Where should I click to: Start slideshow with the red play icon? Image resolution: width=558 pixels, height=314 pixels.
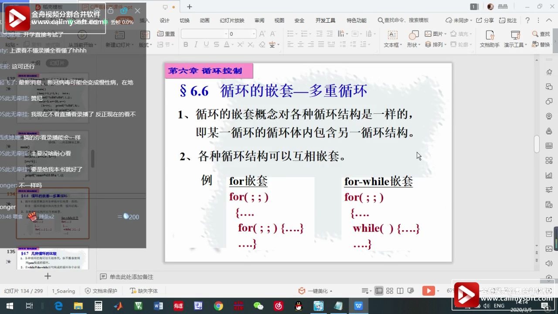[429, 290]
